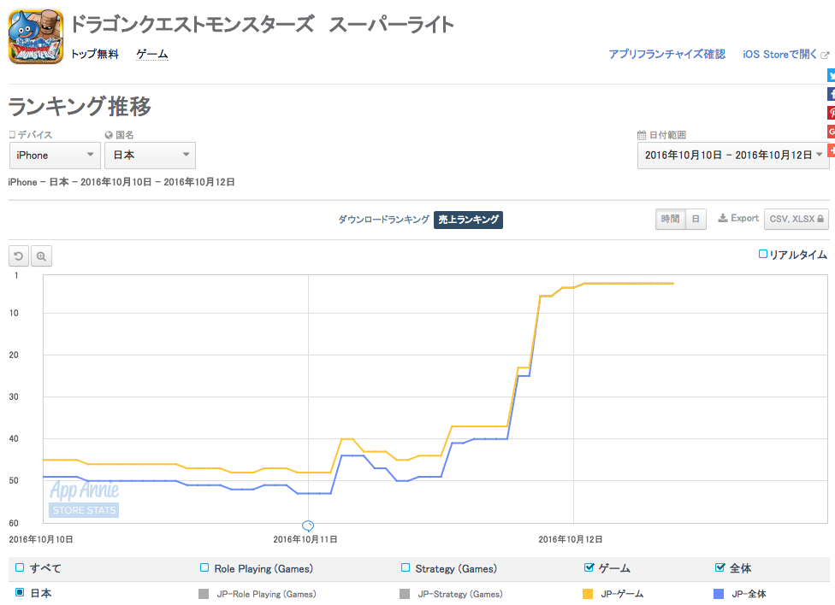Screen dimensions: 835x605
Task: Click the gray JP-Strategy swatch
Action: click(405, 594)
